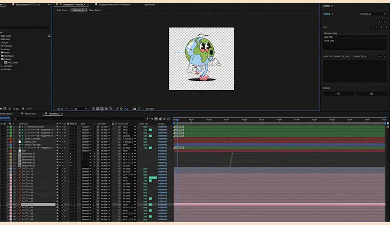The height and width of the screenshot is (225, 390).
Task: Click the play icon in LayerQ panel
Action: point(380,22)
